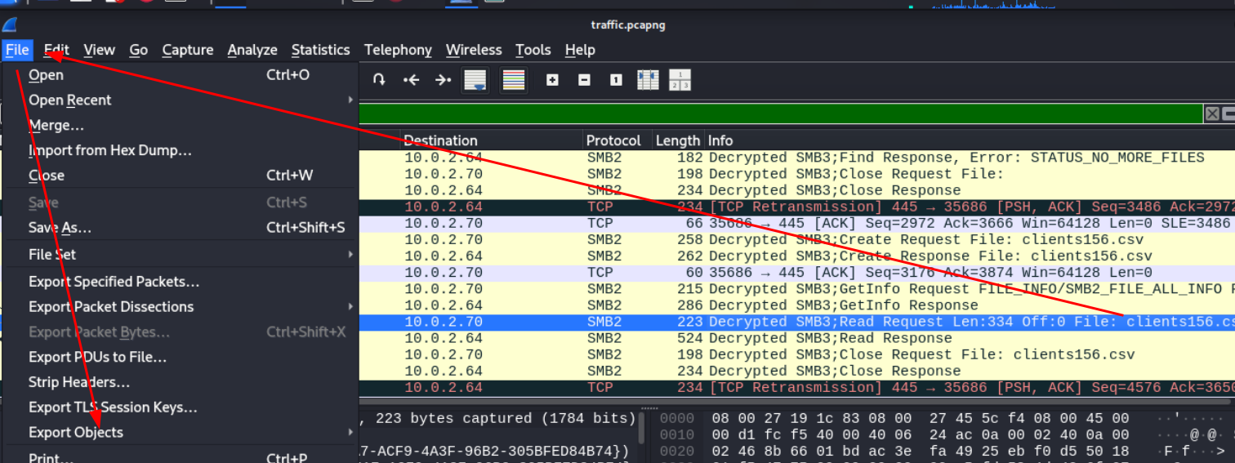
Task: Select Export PDUs to File…
Action: 181,357
